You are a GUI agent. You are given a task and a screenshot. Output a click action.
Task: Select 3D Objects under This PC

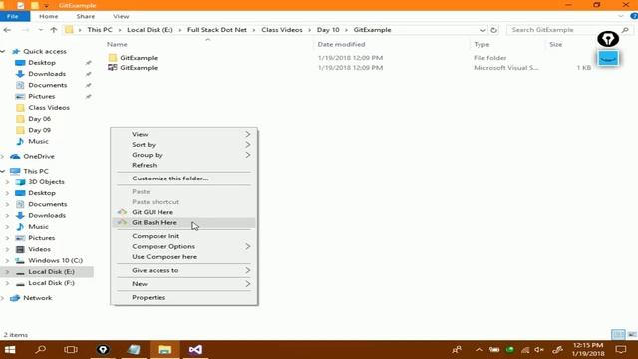point(46,181)
